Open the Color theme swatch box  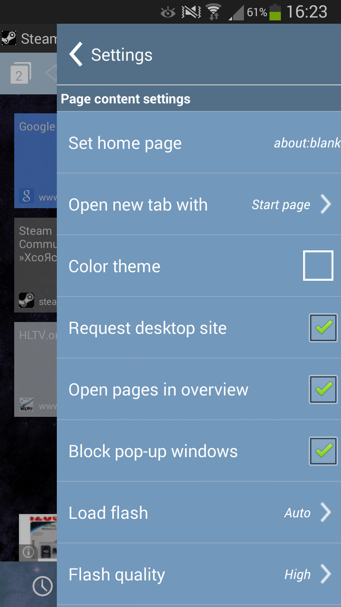pyautogui.click(x=318, y=266)
